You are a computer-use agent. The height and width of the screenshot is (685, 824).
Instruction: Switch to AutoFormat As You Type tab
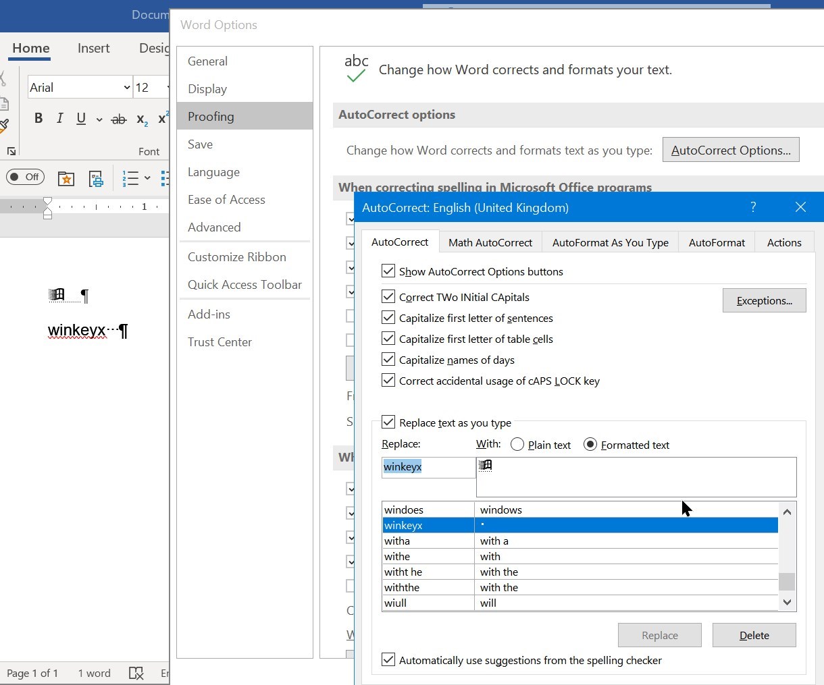611,242
